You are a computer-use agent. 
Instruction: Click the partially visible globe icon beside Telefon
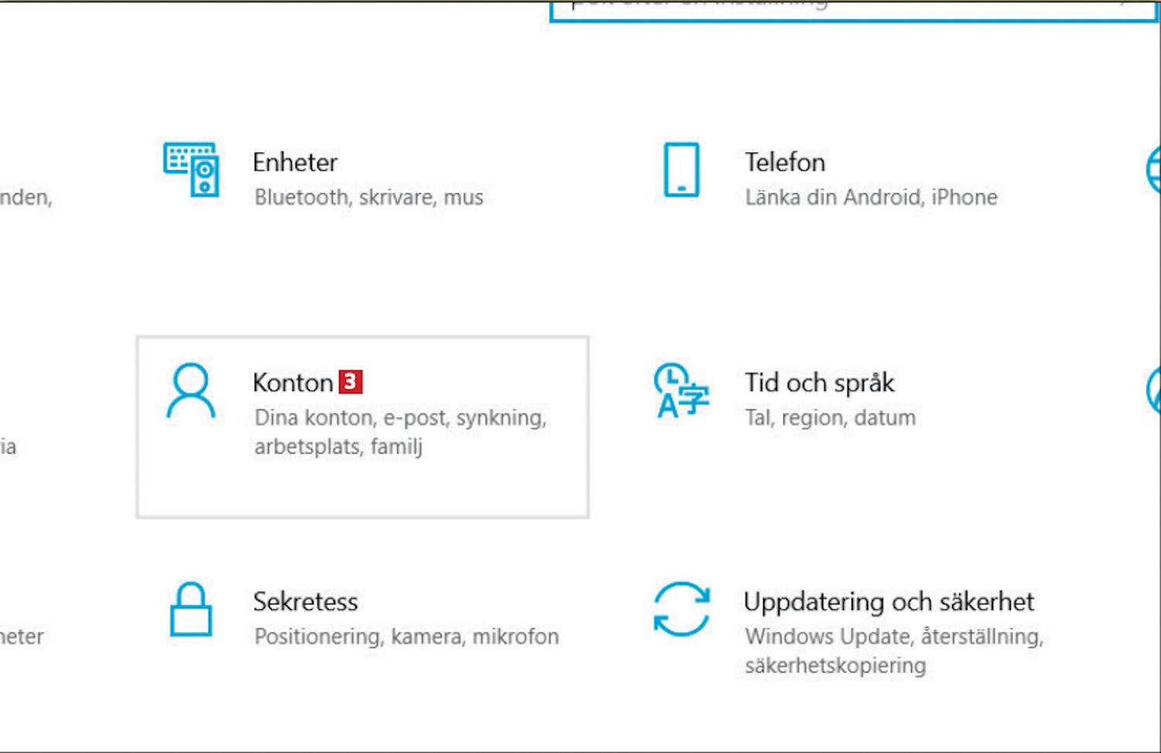(x=1153, y=169)
